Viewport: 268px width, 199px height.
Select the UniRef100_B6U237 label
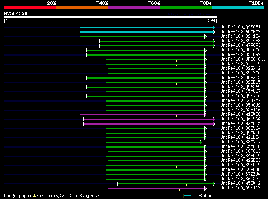pos(240,179)
